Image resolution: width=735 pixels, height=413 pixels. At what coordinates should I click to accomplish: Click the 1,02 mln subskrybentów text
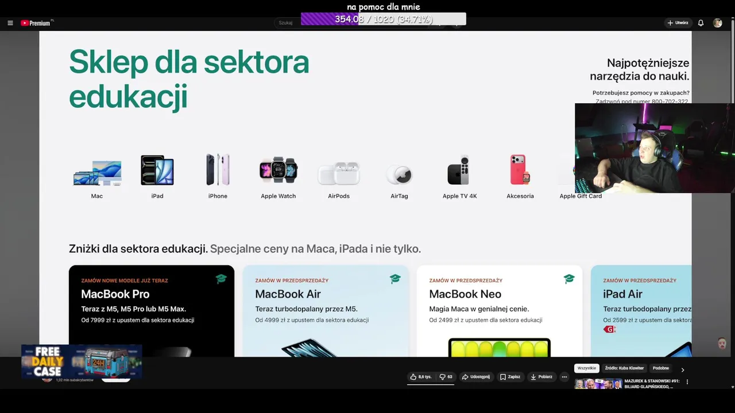click(x=75, y=380)
